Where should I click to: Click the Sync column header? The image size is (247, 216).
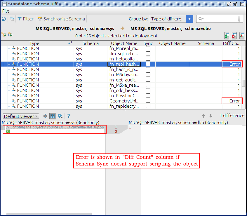148,43
